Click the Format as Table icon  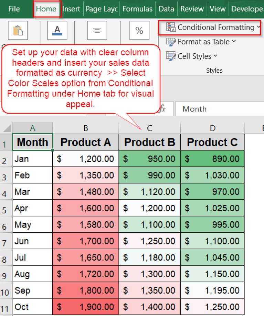[171, 42]
